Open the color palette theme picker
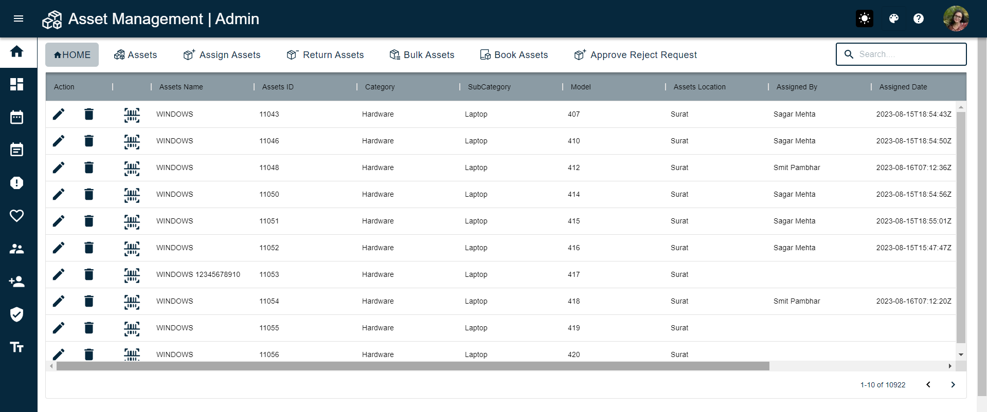This screenshot has width=987, height=412. [894, 19]
